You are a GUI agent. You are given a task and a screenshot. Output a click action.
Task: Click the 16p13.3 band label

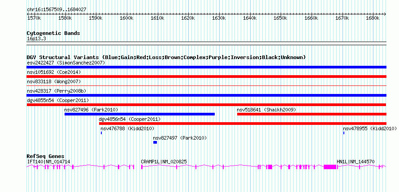pyautogui.click(x=36, y=39)
